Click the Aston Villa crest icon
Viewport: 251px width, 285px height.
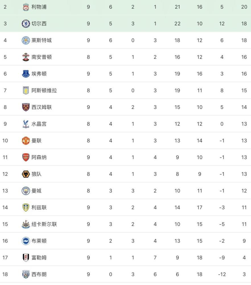tap(26, 90)
